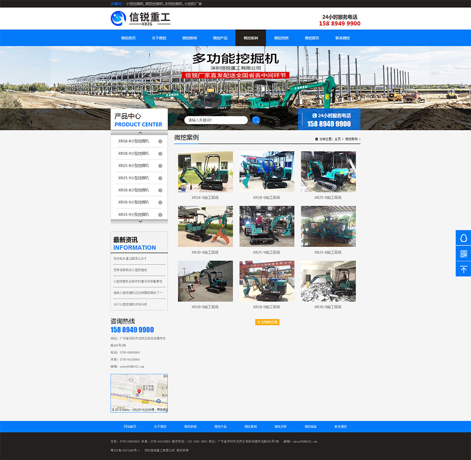The width and height of the screenshot is (471, 460).
Task: Click the blue search magnifier button
Action: tap(256, 120)
